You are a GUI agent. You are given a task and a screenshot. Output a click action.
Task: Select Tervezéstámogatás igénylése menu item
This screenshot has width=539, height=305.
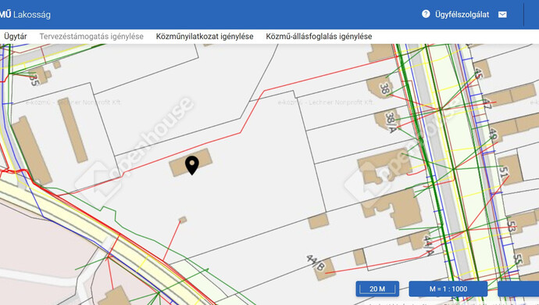[x=91, y=37]
